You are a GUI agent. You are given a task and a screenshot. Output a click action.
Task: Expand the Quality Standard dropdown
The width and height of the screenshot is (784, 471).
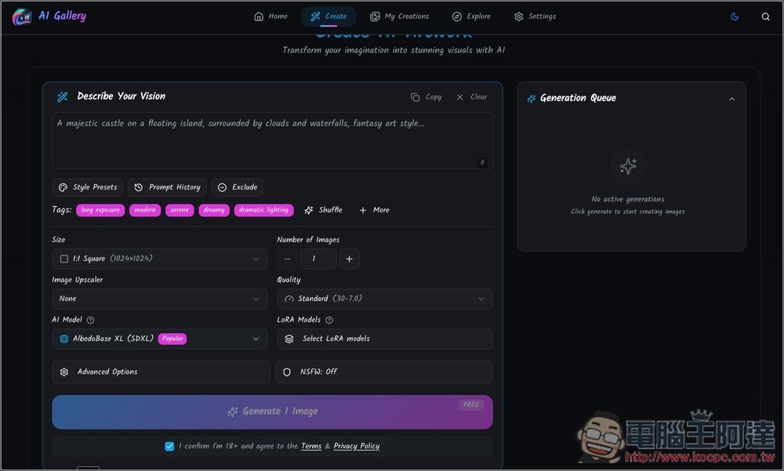pos(384,299)
